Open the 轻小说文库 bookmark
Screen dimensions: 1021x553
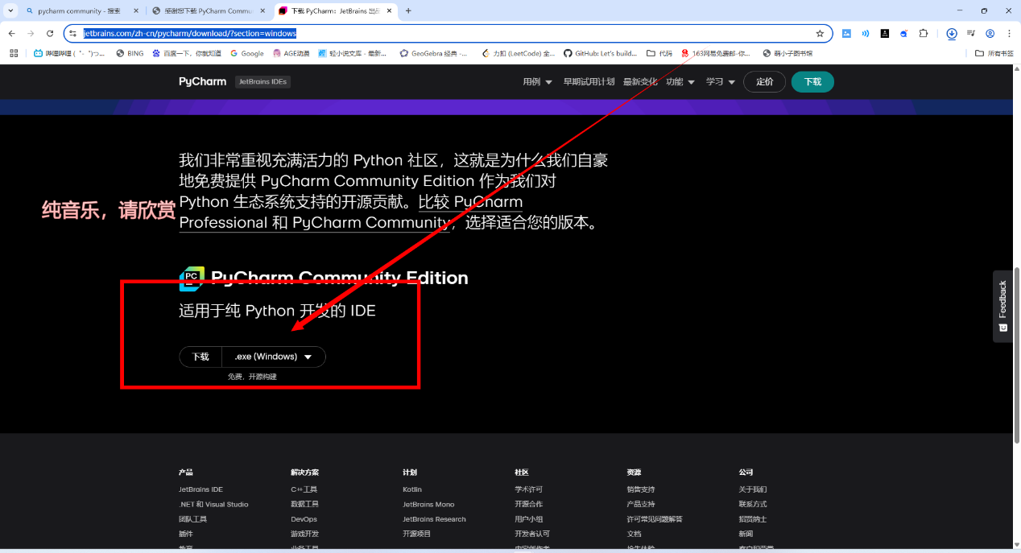[353, 53]
